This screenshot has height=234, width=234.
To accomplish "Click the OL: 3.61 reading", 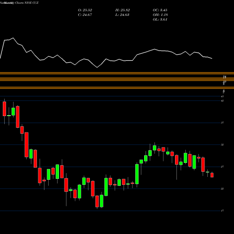I will [160, 20].
